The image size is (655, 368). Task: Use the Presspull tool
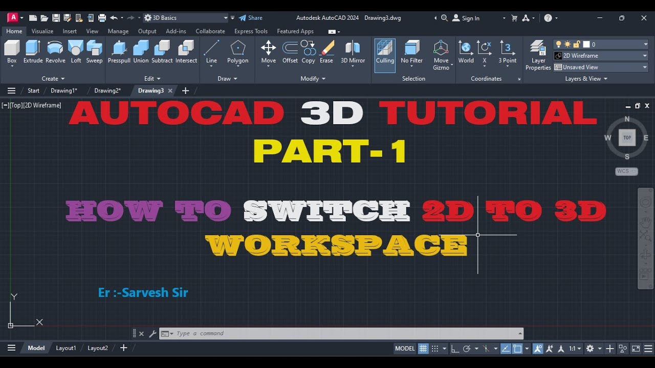click(119, 52)
